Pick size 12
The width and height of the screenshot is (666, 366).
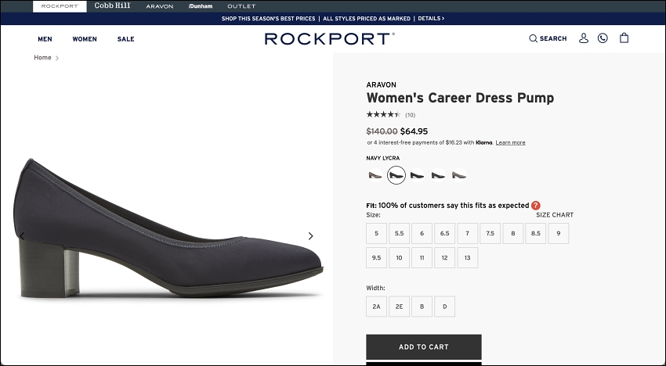click(444, 257)
